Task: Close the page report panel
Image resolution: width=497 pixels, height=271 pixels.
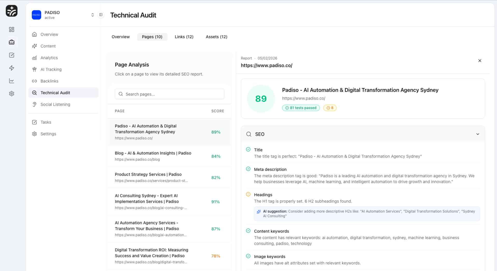Action: (x=480, y=61)
